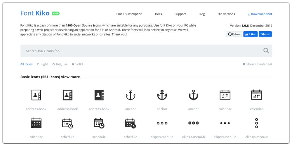292x146 pixels.
Task: Select the vertical ellipsis-menu-v icon
Action: coord(256,123)
